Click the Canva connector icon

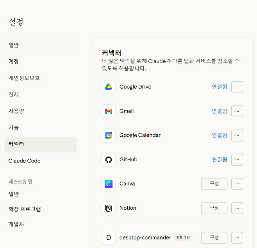pyautogui.click(x=109, y=184)
